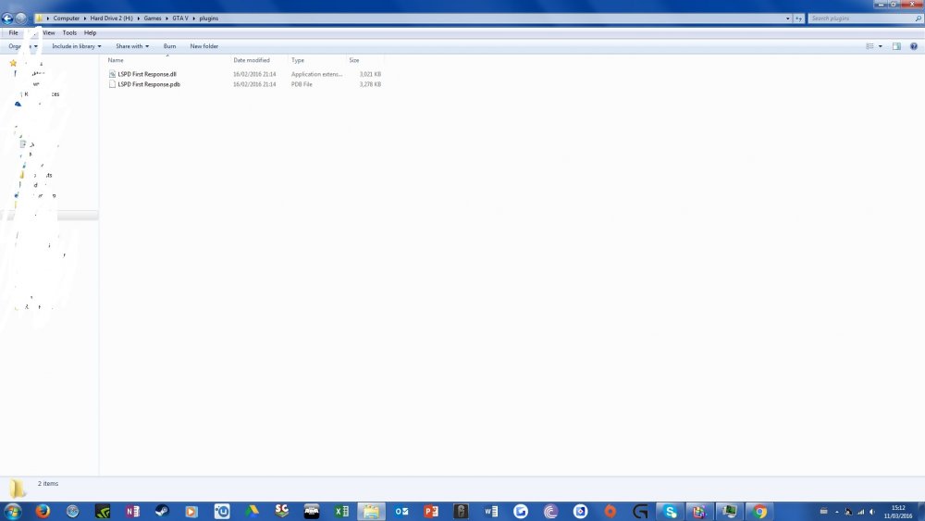This screenshot has width=925, height=521.
Task: Open the Help question mark icon
Action: 913,46
